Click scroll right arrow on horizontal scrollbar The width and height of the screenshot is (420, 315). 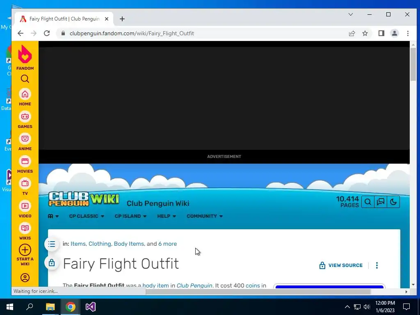[406, 292]
